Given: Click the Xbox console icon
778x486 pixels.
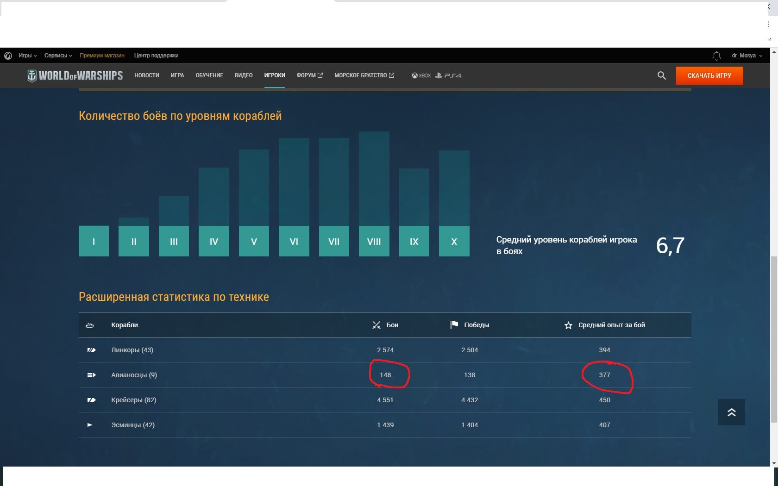Looking at the screenshot, I should tap(421, 75).
